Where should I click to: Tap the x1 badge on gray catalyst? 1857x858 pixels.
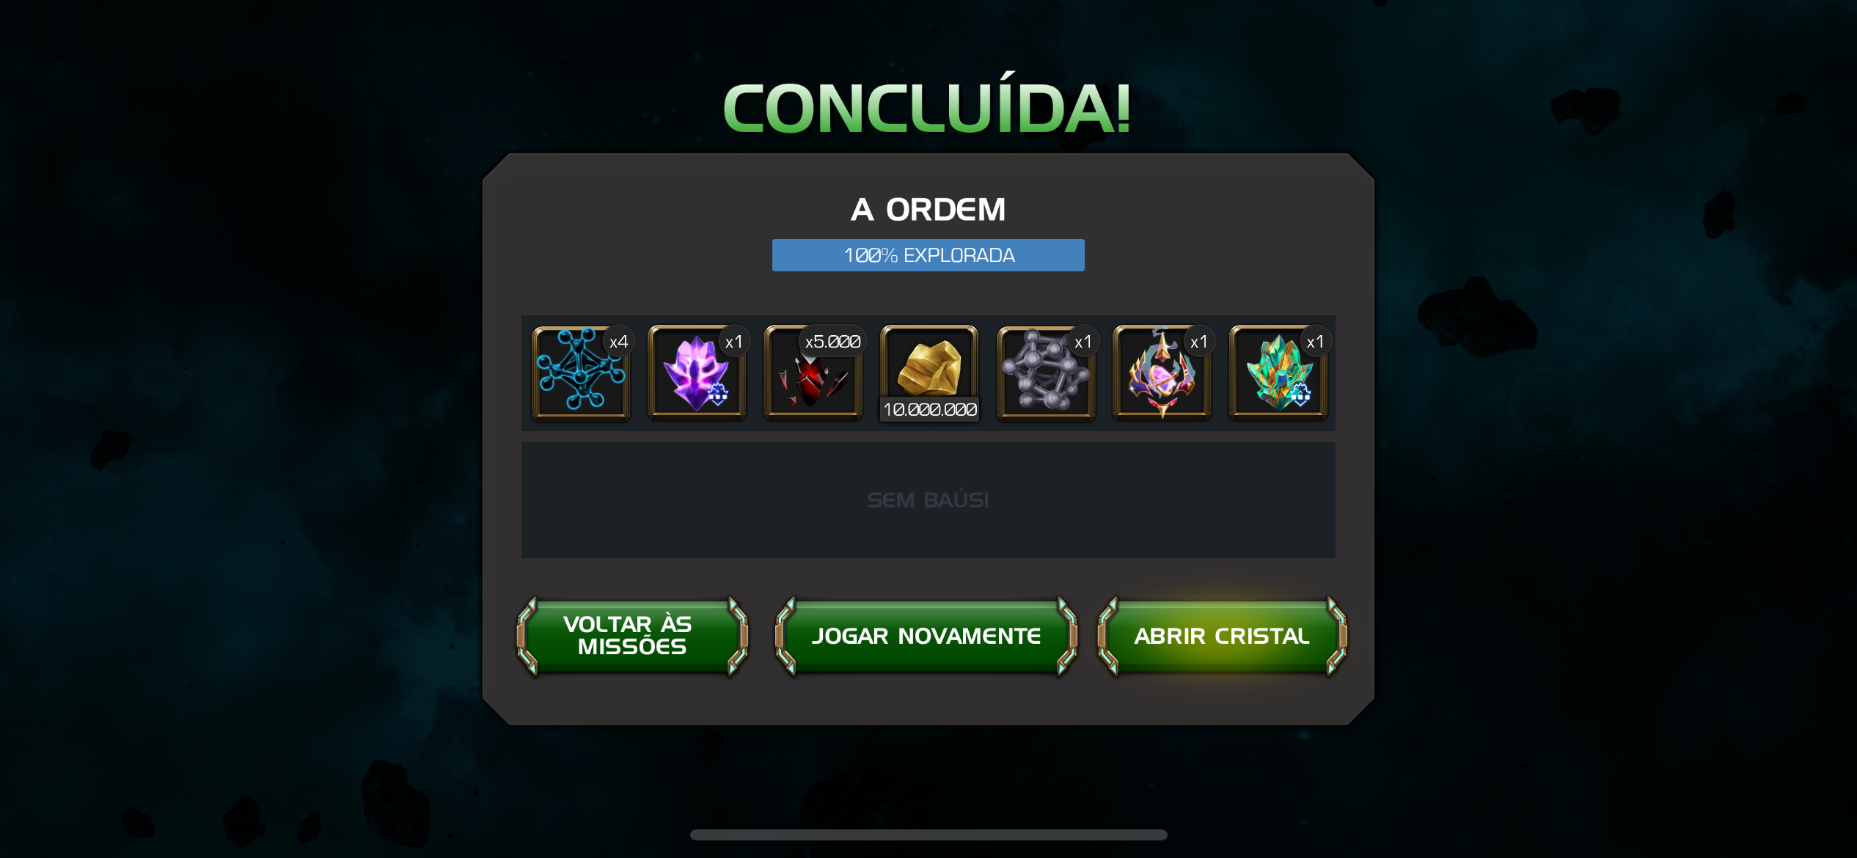[1083, 342]
